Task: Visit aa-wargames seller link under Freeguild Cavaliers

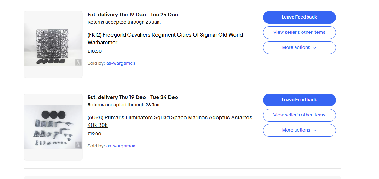Action: point(121,63)
